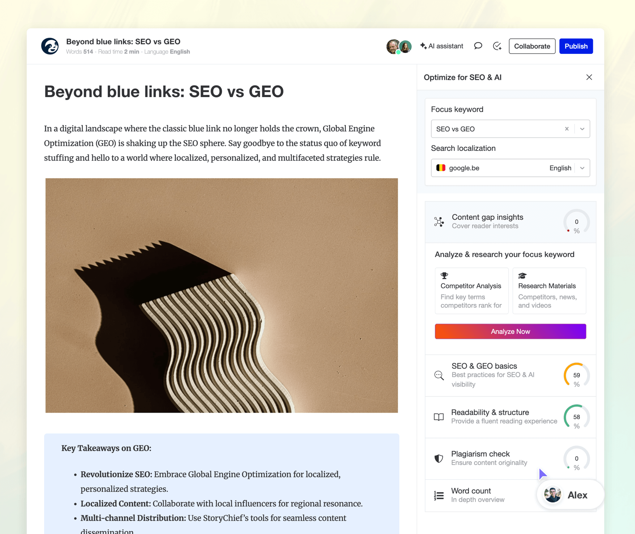Click the 59% SEO & GEO score gauge
Screen dimensions: 635x534
tap(577, 376)
